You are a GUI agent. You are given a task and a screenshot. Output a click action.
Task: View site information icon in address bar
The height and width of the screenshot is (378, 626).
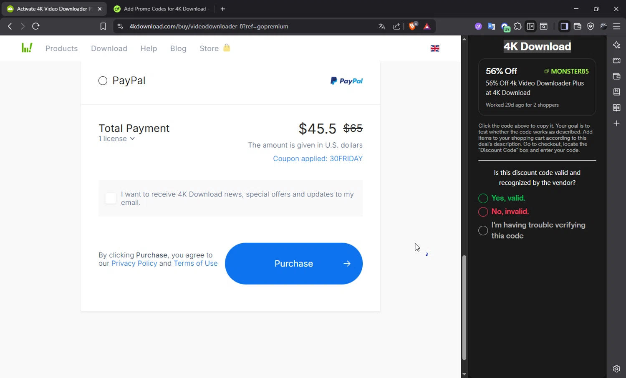point(120,26)
